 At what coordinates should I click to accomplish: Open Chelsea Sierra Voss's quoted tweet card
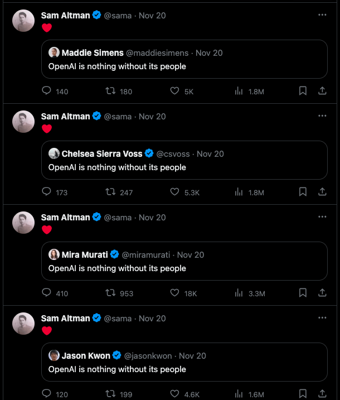184,167
